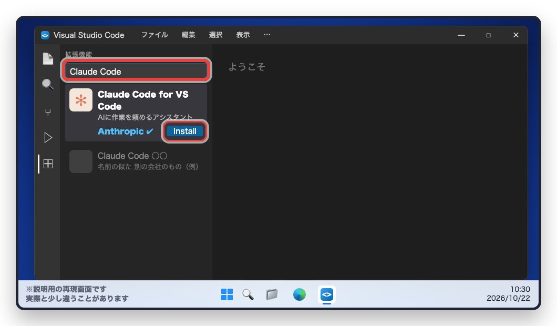The image size is (557, 326).
Task: Open the Search magnifier in activity bar
Action: (x=48, y=85)
